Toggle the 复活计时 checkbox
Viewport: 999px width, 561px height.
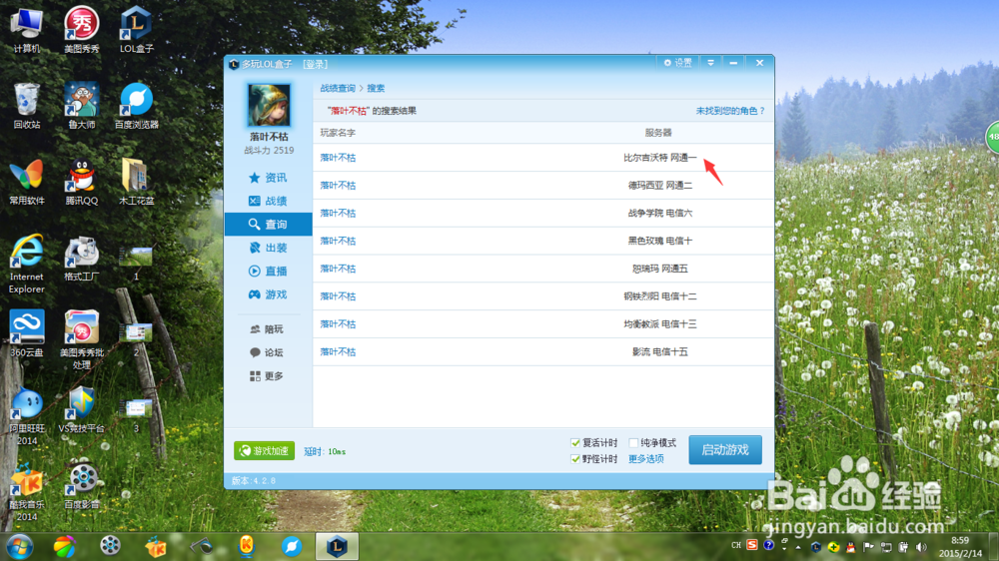[575, 442]
